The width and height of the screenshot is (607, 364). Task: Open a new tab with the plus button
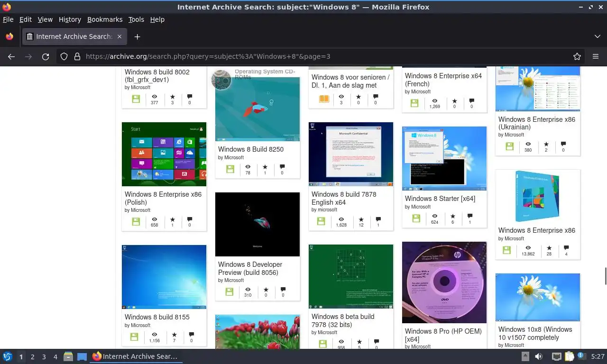pos(137,36)
